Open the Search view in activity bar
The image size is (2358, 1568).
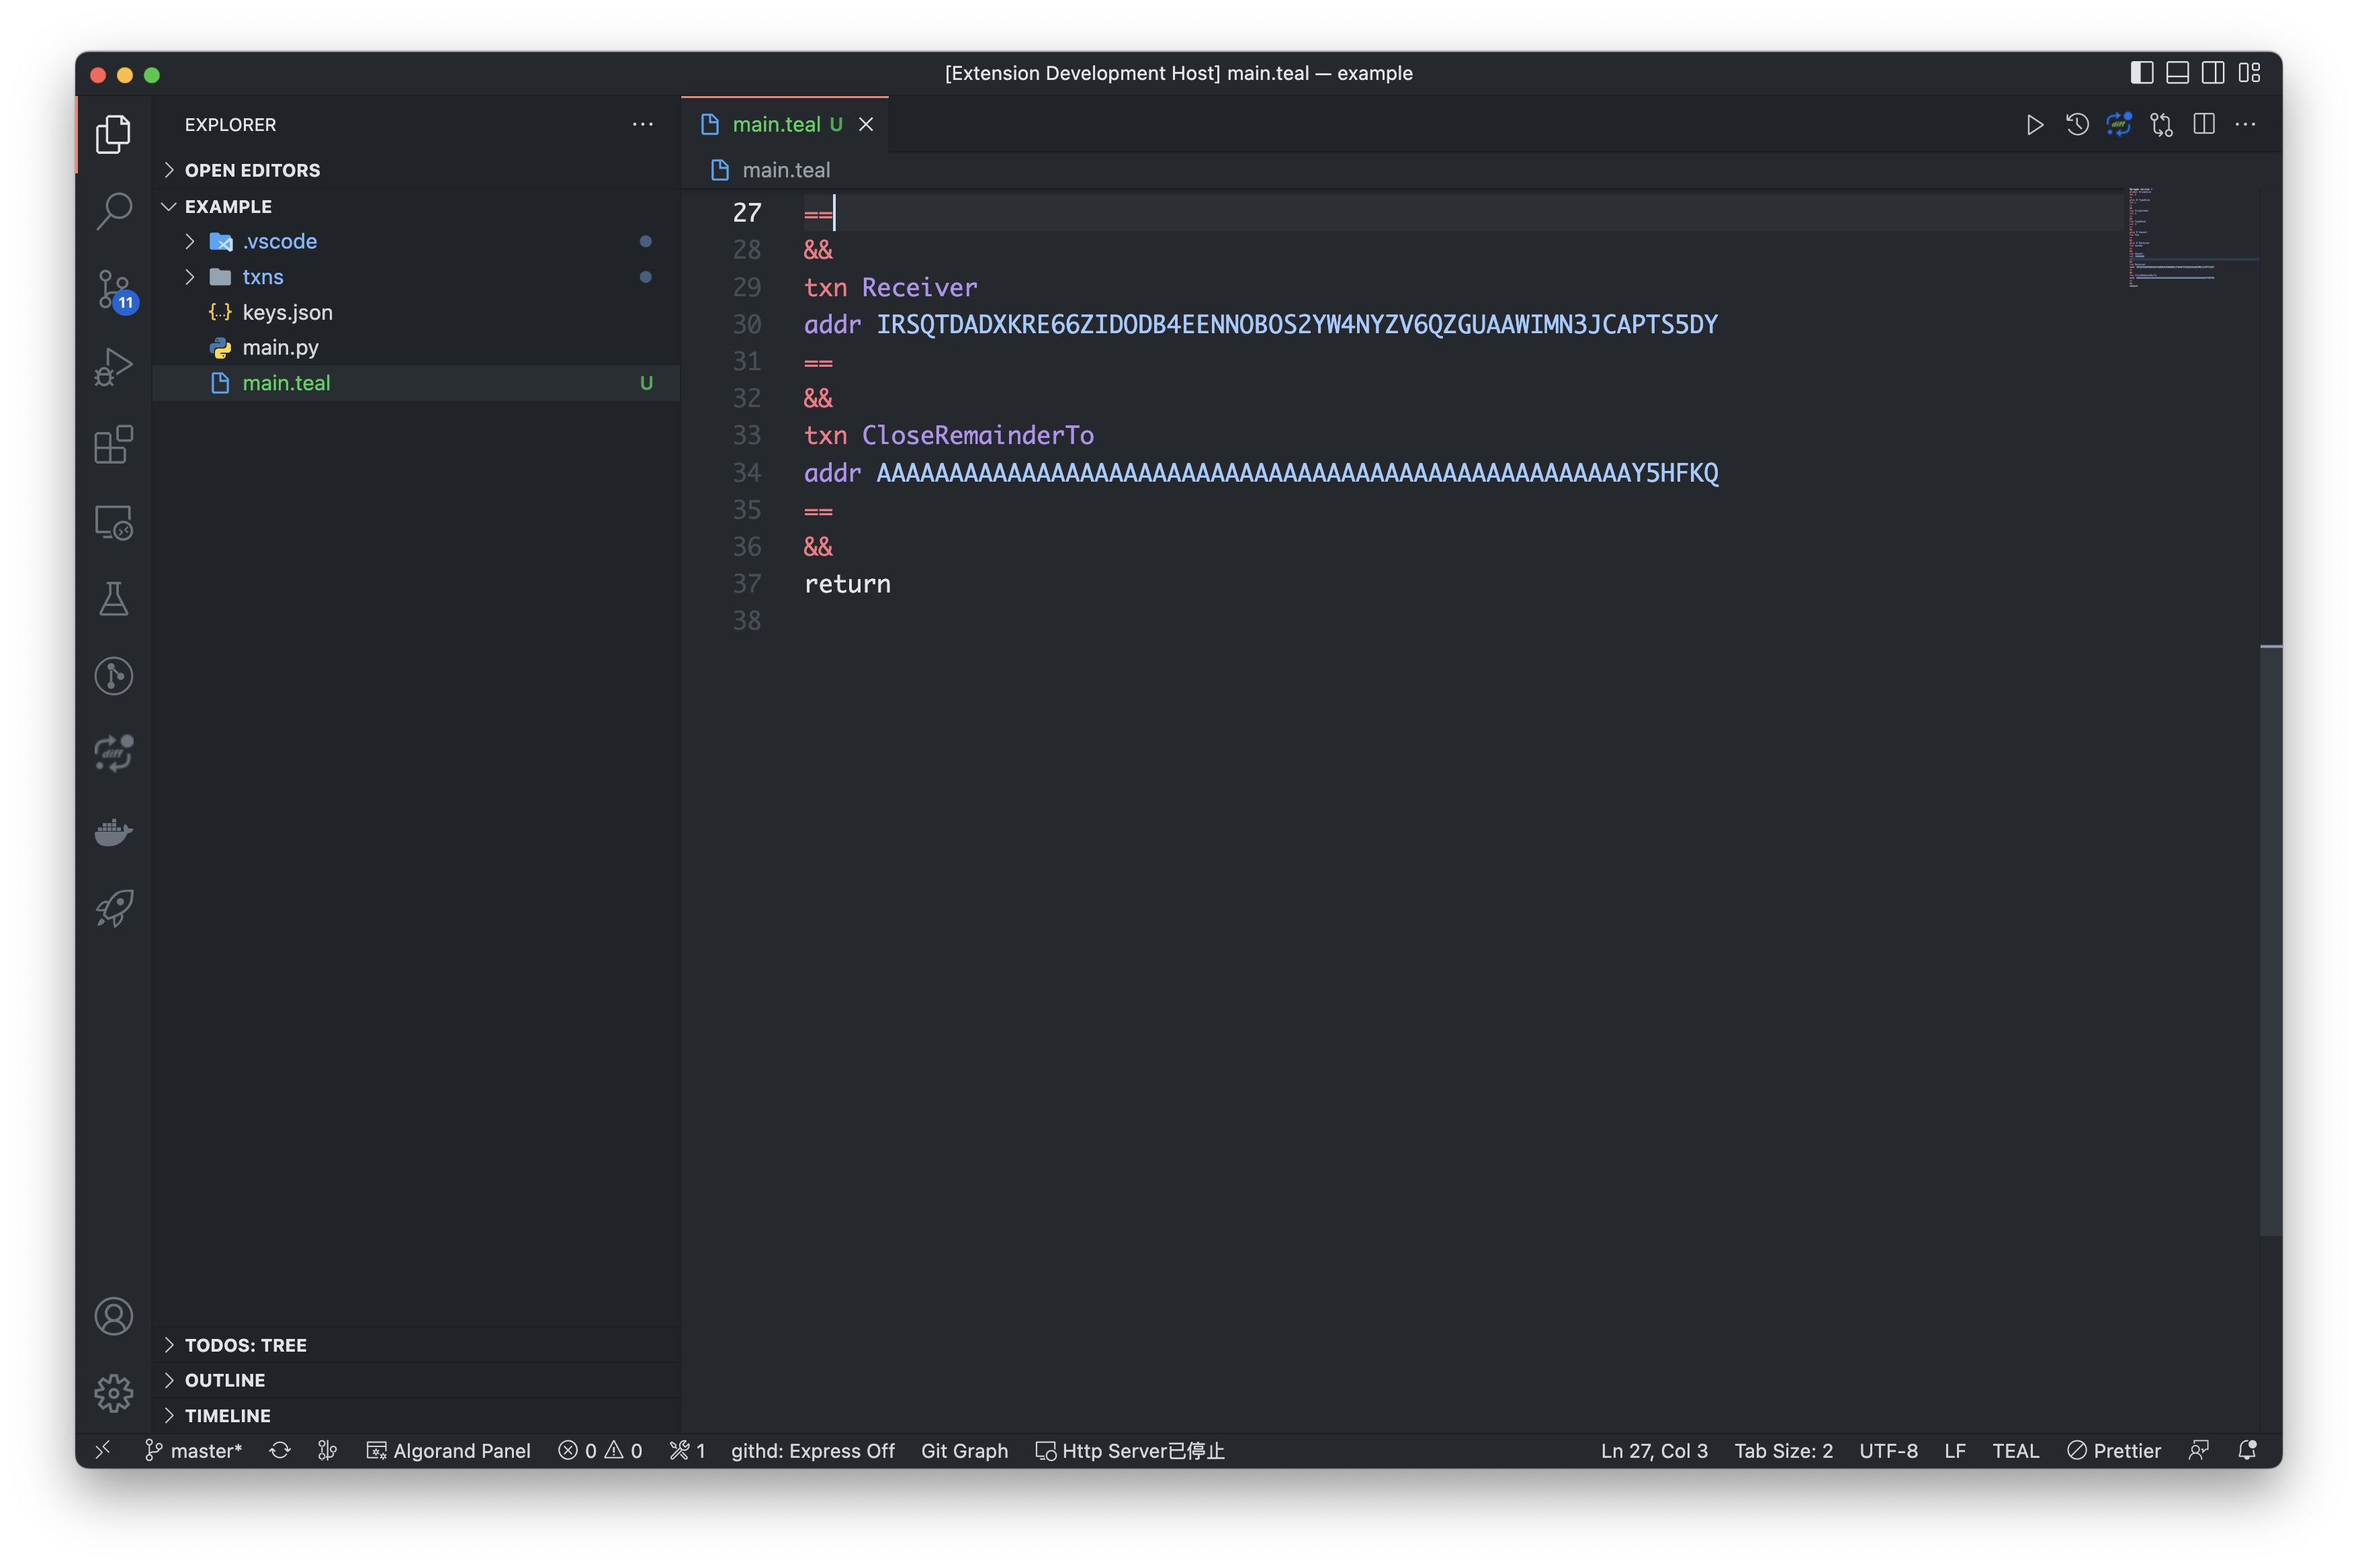pyautogui.click(x=113, y=211)
